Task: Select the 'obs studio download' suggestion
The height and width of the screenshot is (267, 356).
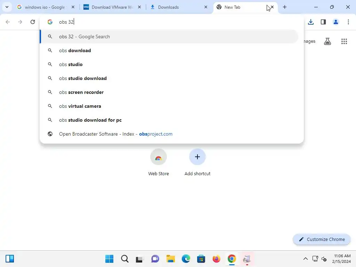Action: point(169,78)
